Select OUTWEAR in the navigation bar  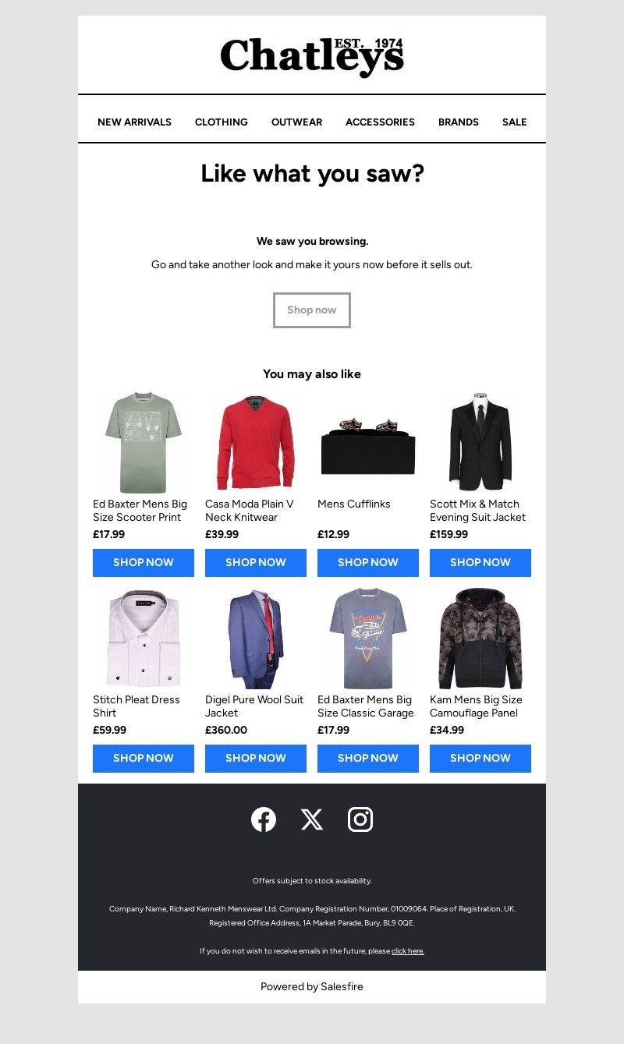pos(296,122)
